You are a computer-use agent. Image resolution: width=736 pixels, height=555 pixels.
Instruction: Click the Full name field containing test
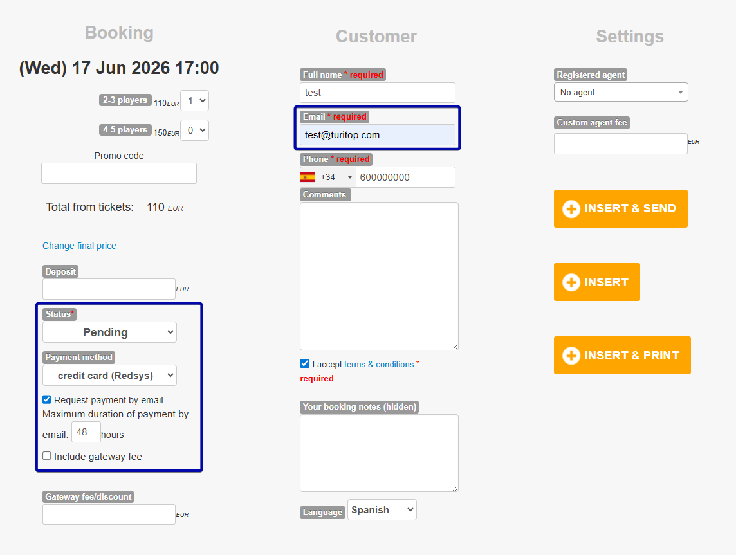378,93
